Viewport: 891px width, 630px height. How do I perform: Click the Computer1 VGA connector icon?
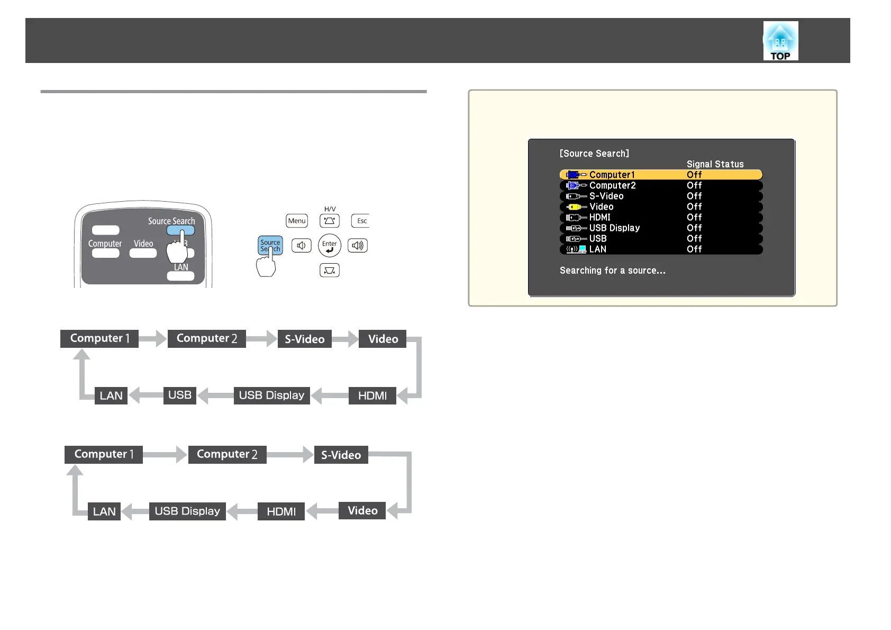click(x=576, y=175)
